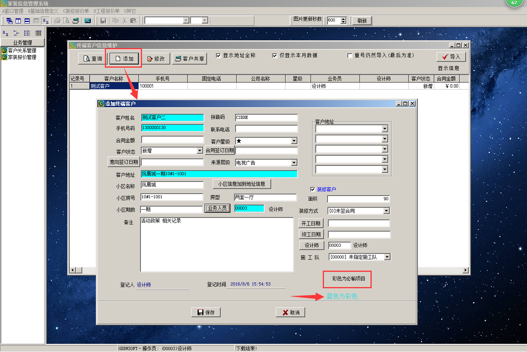527x352 pixels.
Task: Expand the 来源层级 dropdown
Action: [294, 163]
